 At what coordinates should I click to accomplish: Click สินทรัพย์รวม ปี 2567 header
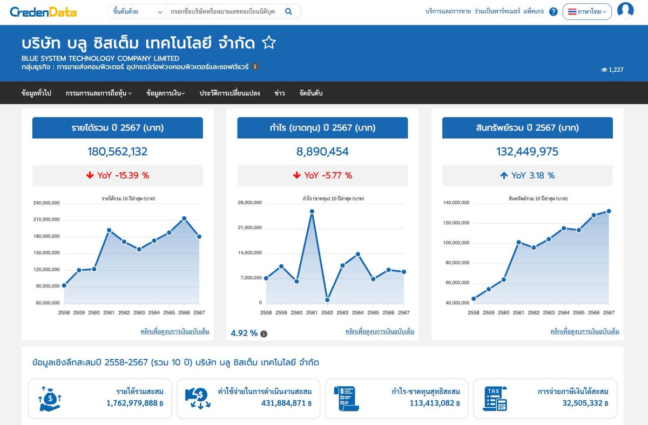(x=528, y=128)
